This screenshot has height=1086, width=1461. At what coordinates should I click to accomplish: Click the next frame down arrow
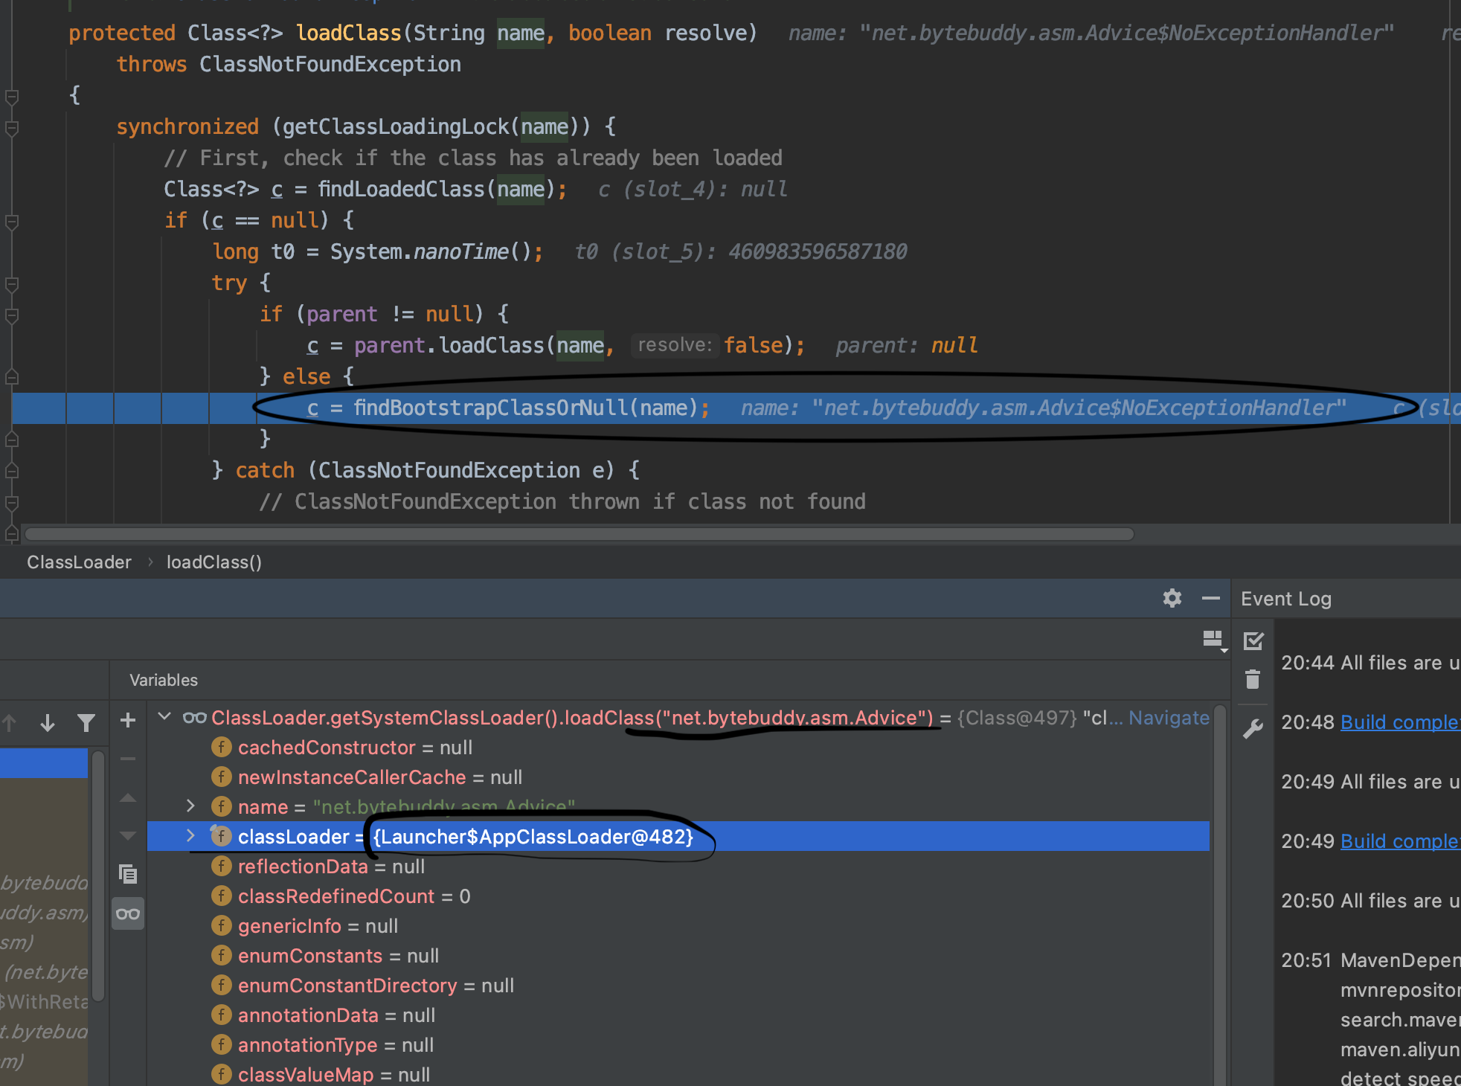tap(48, 722)
